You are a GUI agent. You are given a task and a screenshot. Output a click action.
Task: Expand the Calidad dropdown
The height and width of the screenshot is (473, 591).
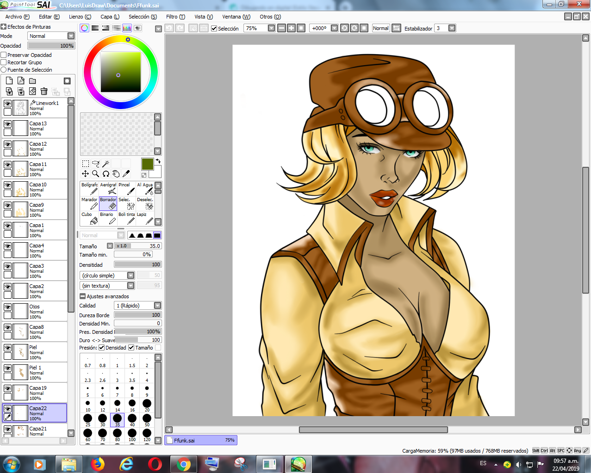click(157, 306)
